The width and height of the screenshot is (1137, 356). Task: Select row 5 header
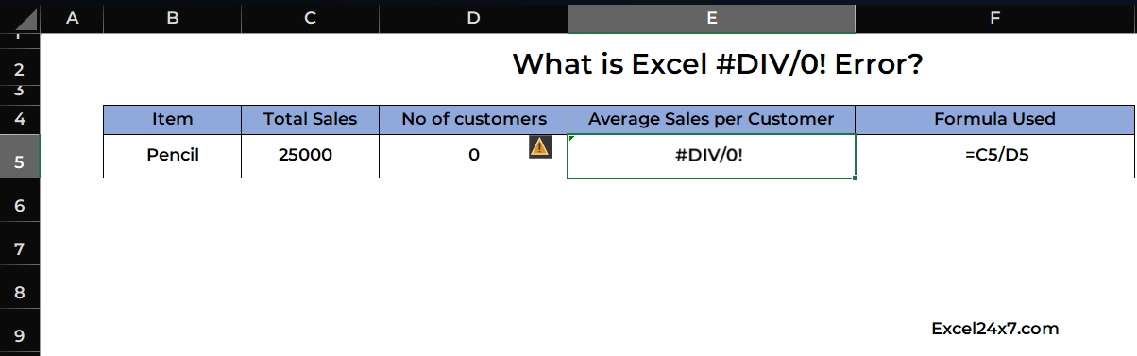(20, 161)
